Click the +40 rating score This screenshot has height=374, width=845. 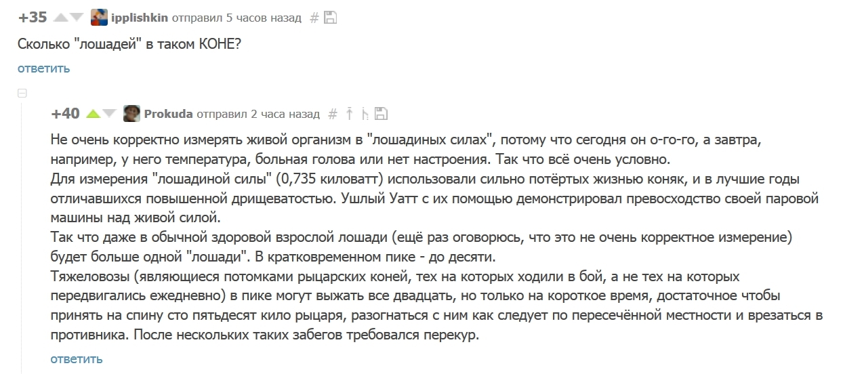[66, 113]
